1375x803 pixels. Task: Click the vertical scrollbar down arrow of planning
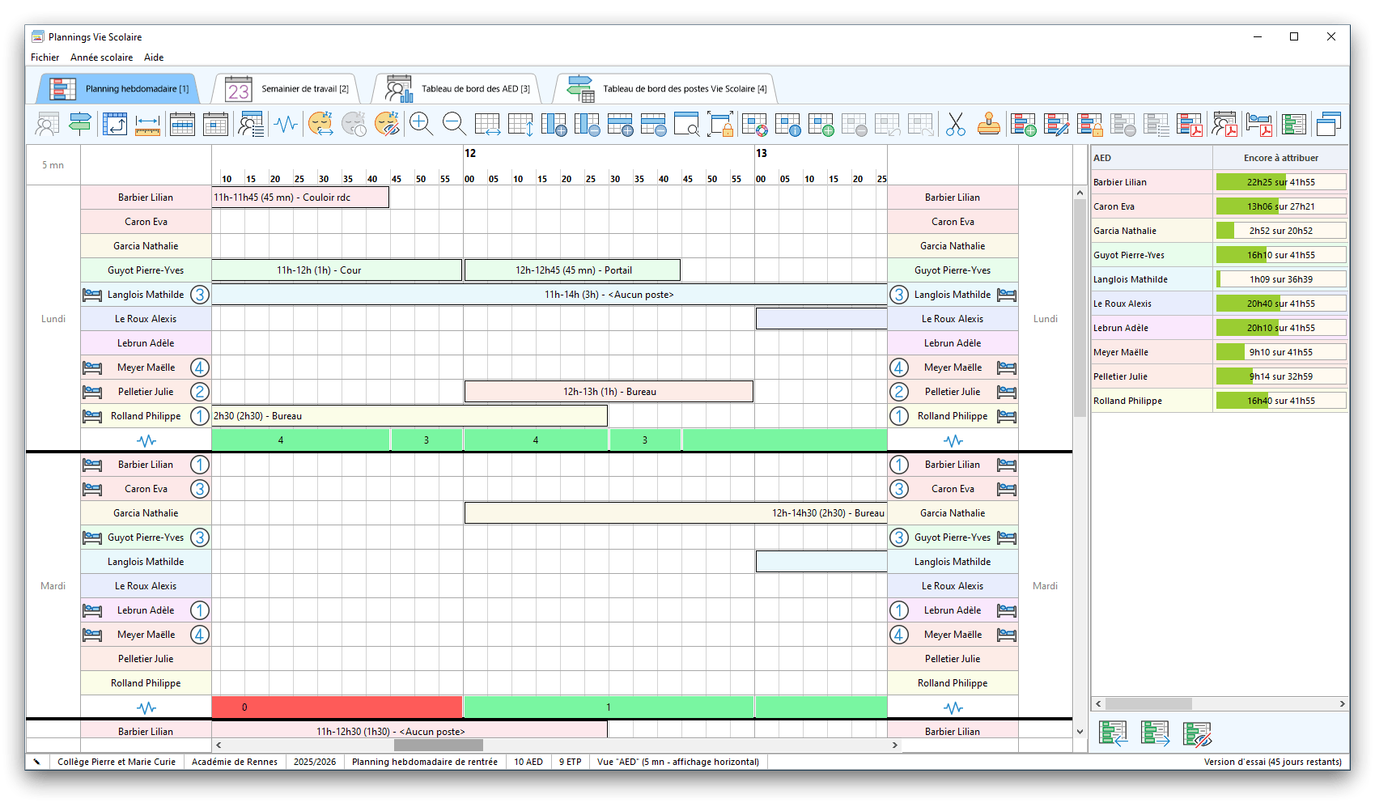(x=1080, y=731)
